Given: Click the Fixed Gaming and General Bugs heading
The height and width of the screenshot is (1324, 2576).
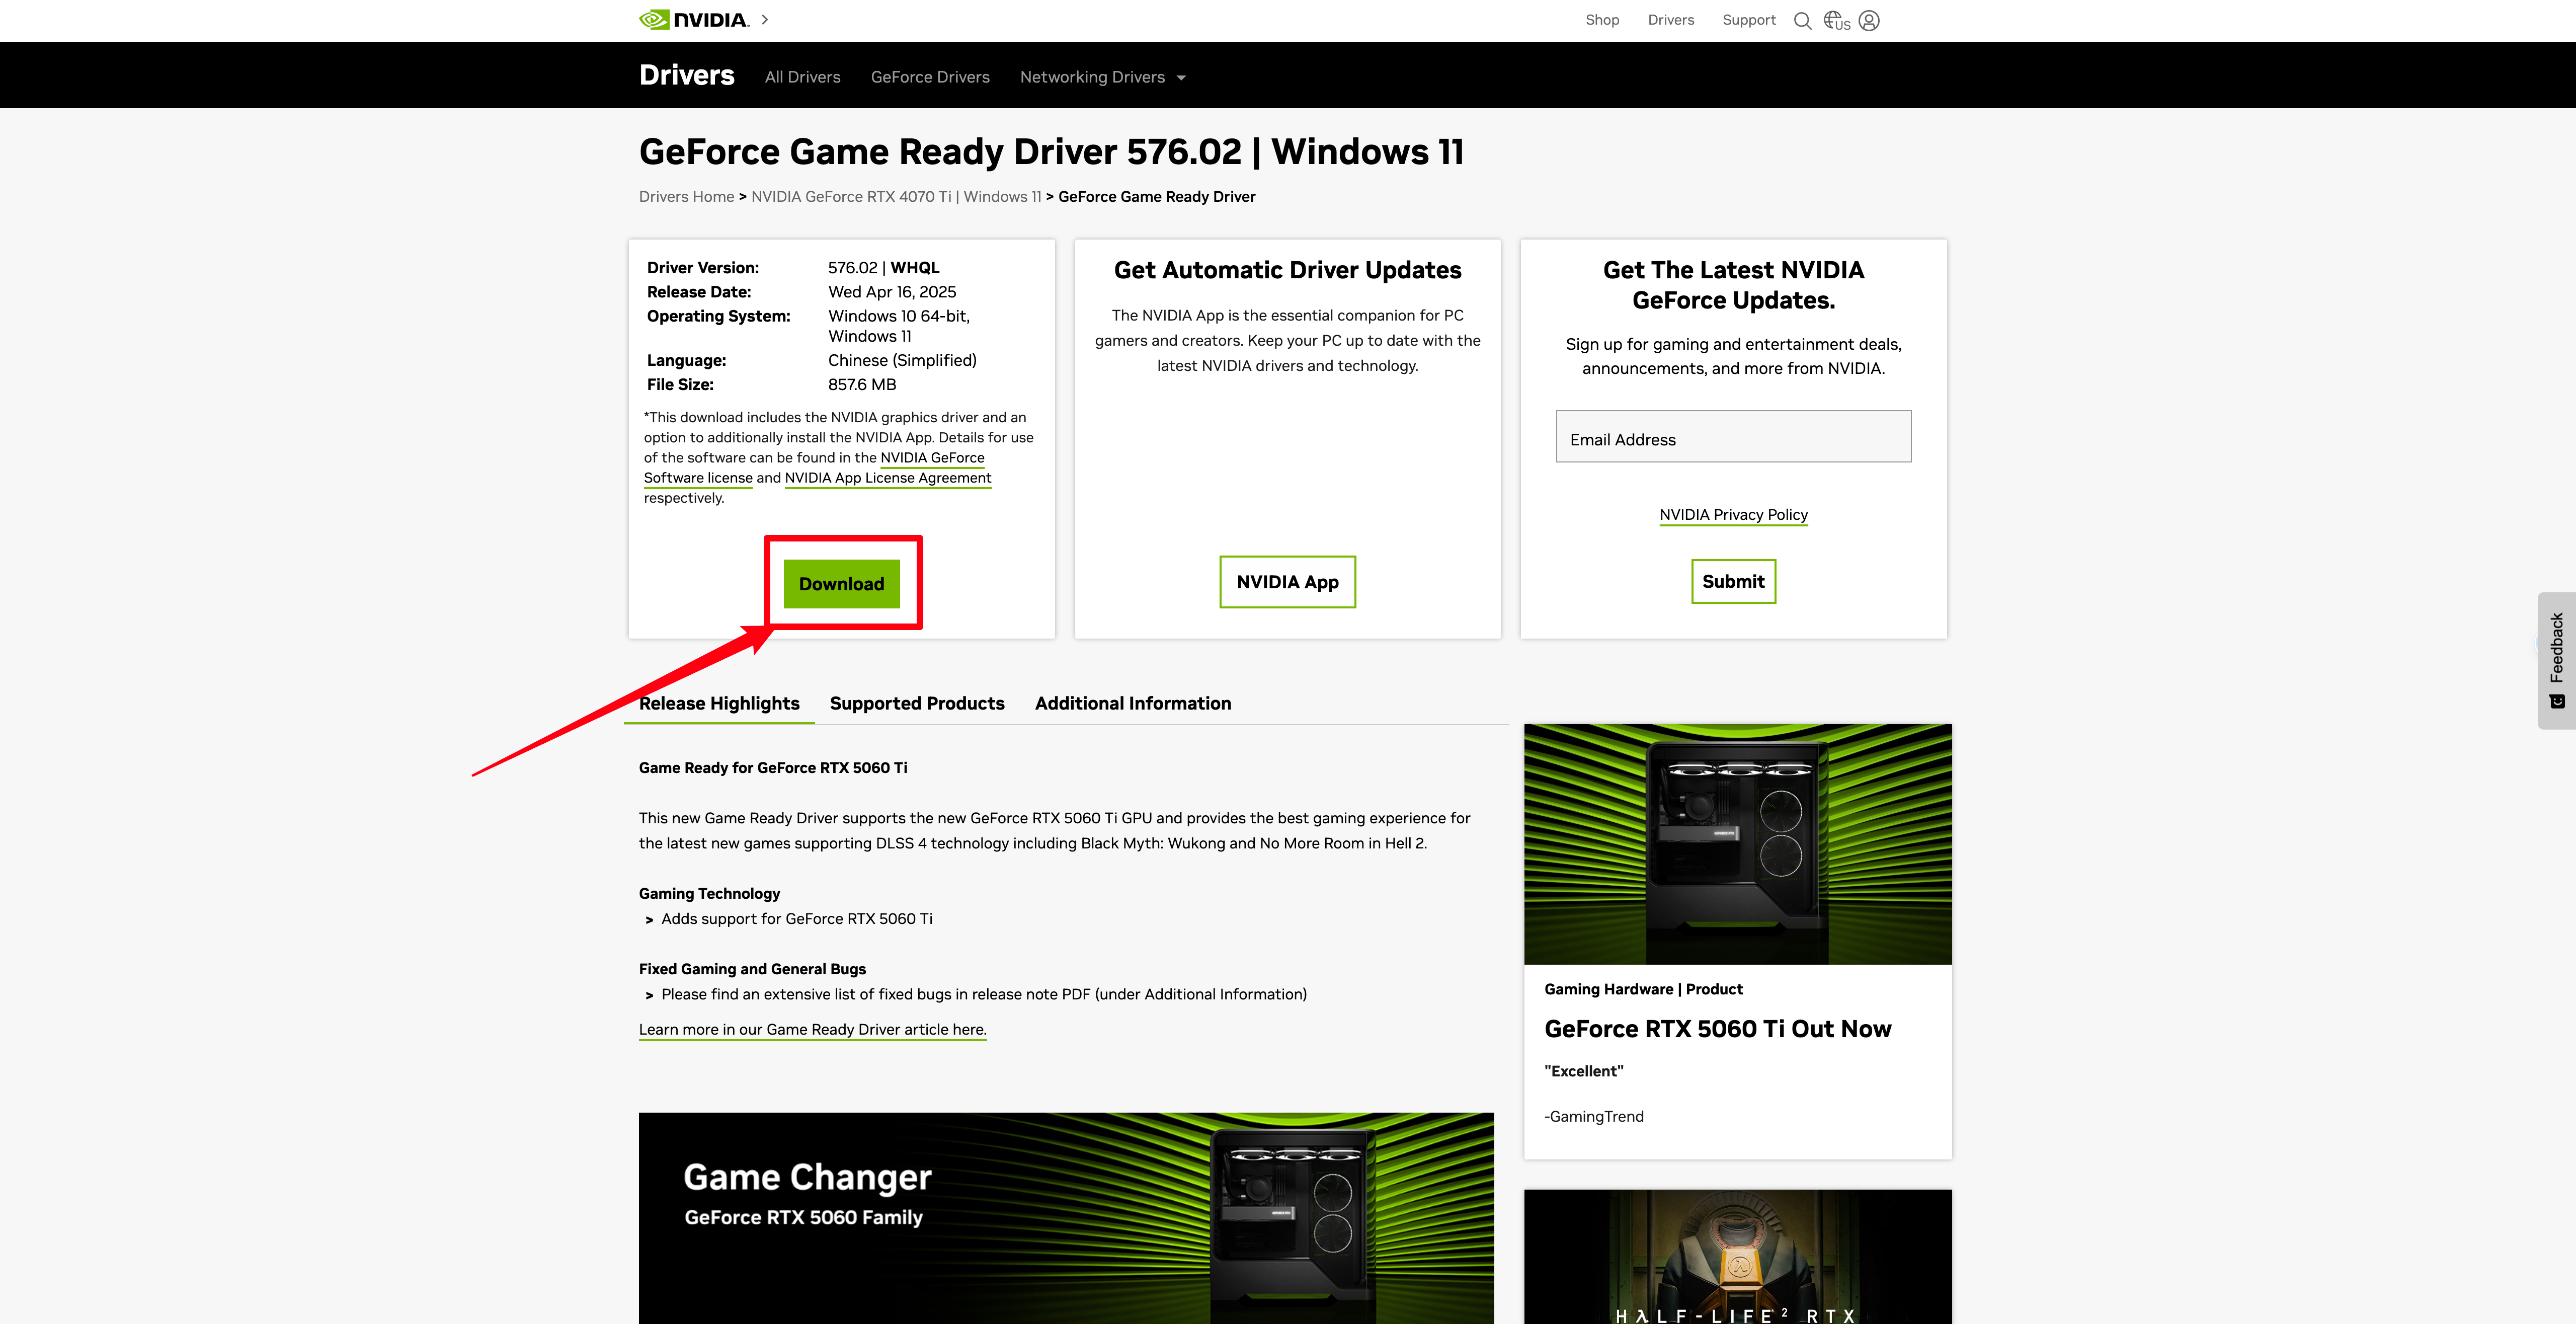Looking at the screenshot, I should (x=752, y=969).
